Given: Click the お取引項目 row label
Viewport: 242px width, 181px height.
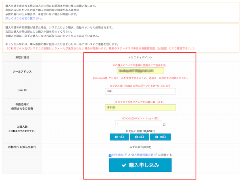Looking at the screenshot, I should tap(22, 57).
